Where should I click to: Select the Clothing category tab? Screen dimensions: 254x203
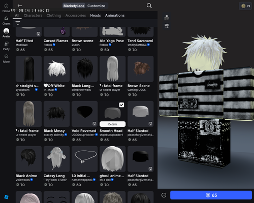[54, 15]
